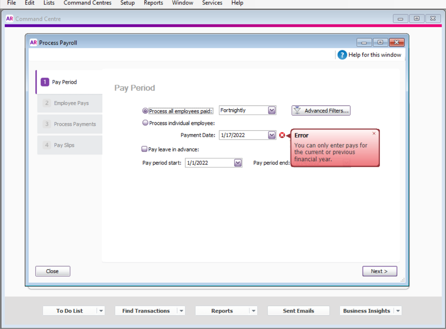446x329 pixels.
Task: Enable Pay leave in advance checkbox
Action: tap(145, 149)
